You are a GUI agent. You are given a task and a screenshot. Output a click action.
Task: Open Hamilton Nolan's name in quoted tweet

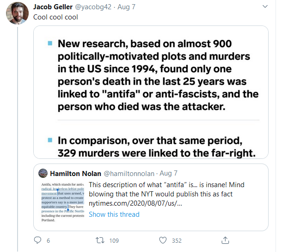tap(75, 174)
